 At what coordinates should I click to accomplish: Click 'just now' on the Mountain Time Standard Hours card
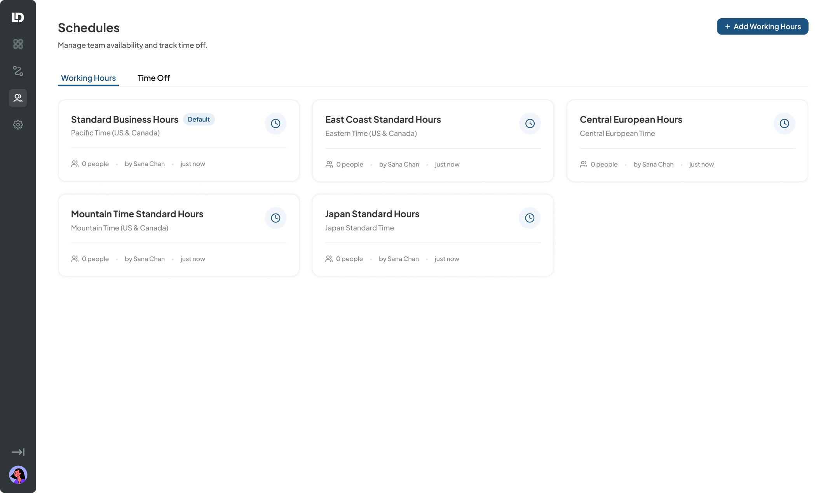pyautogui.click(x=193, y=259)
